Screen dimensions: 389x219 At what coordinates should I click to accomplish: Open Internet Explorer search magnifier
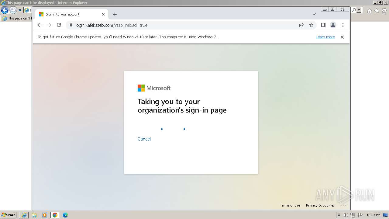click(x=354, y=10)
